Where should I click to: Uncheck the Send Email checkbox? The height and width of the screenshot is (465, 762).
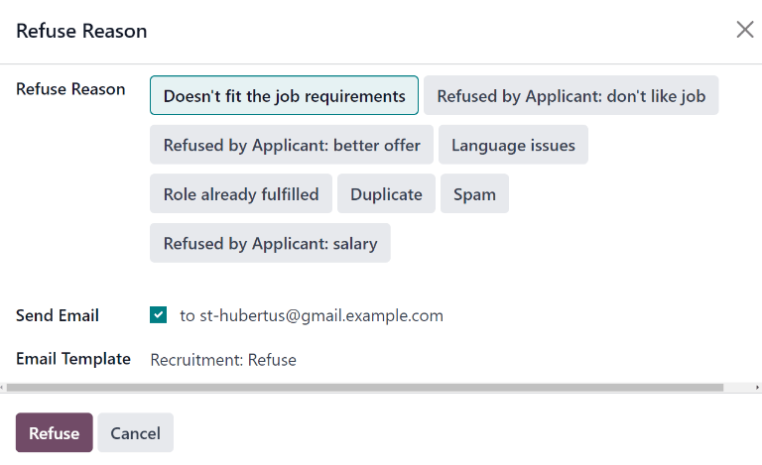[158, 315]
